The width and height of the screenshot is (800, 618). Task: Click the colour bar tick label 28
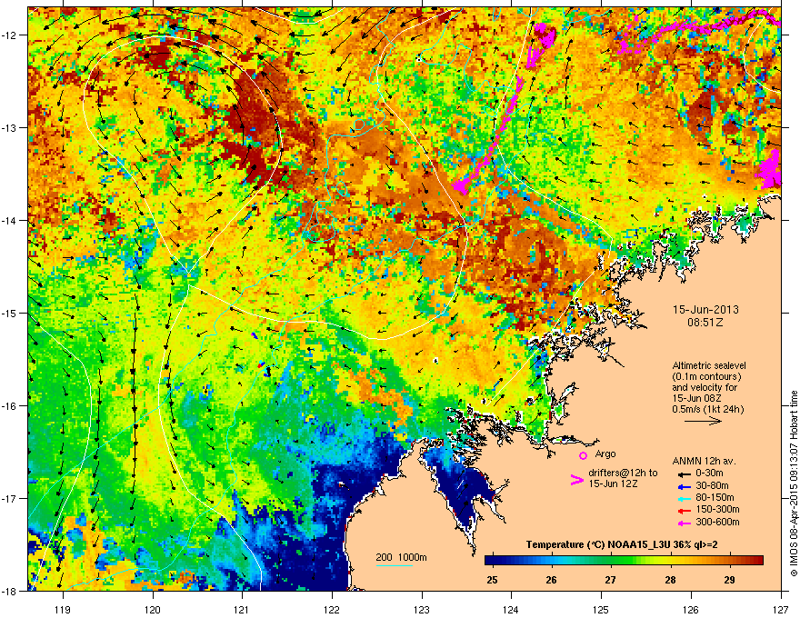(x=670, y=580)
